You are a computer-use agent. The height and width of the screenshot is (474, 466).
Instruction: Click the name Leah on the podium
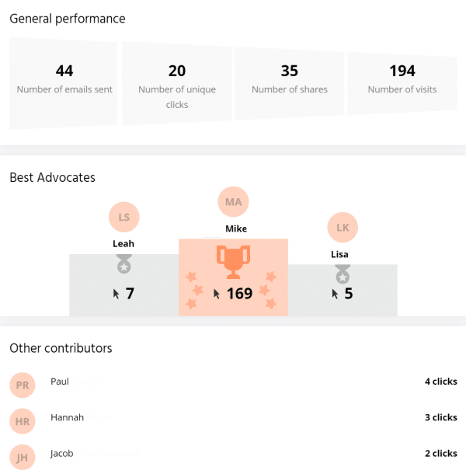click(x=123, y=243)
